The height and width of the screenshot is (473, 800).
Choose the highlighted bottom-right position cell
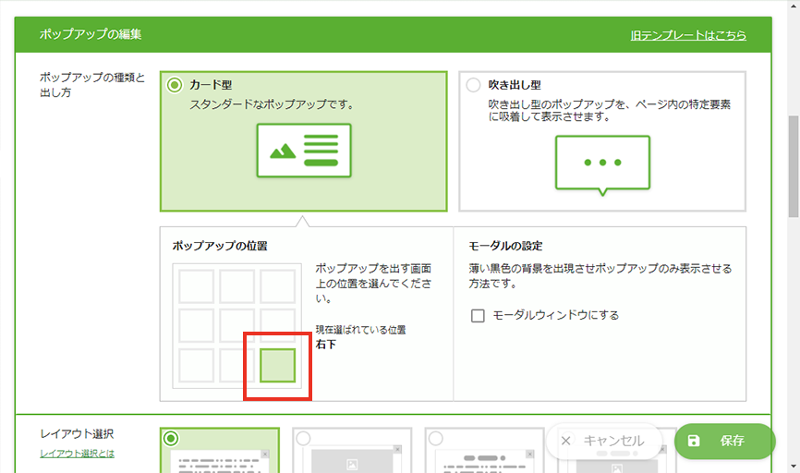pyautogui.click(x=277, y=365)
